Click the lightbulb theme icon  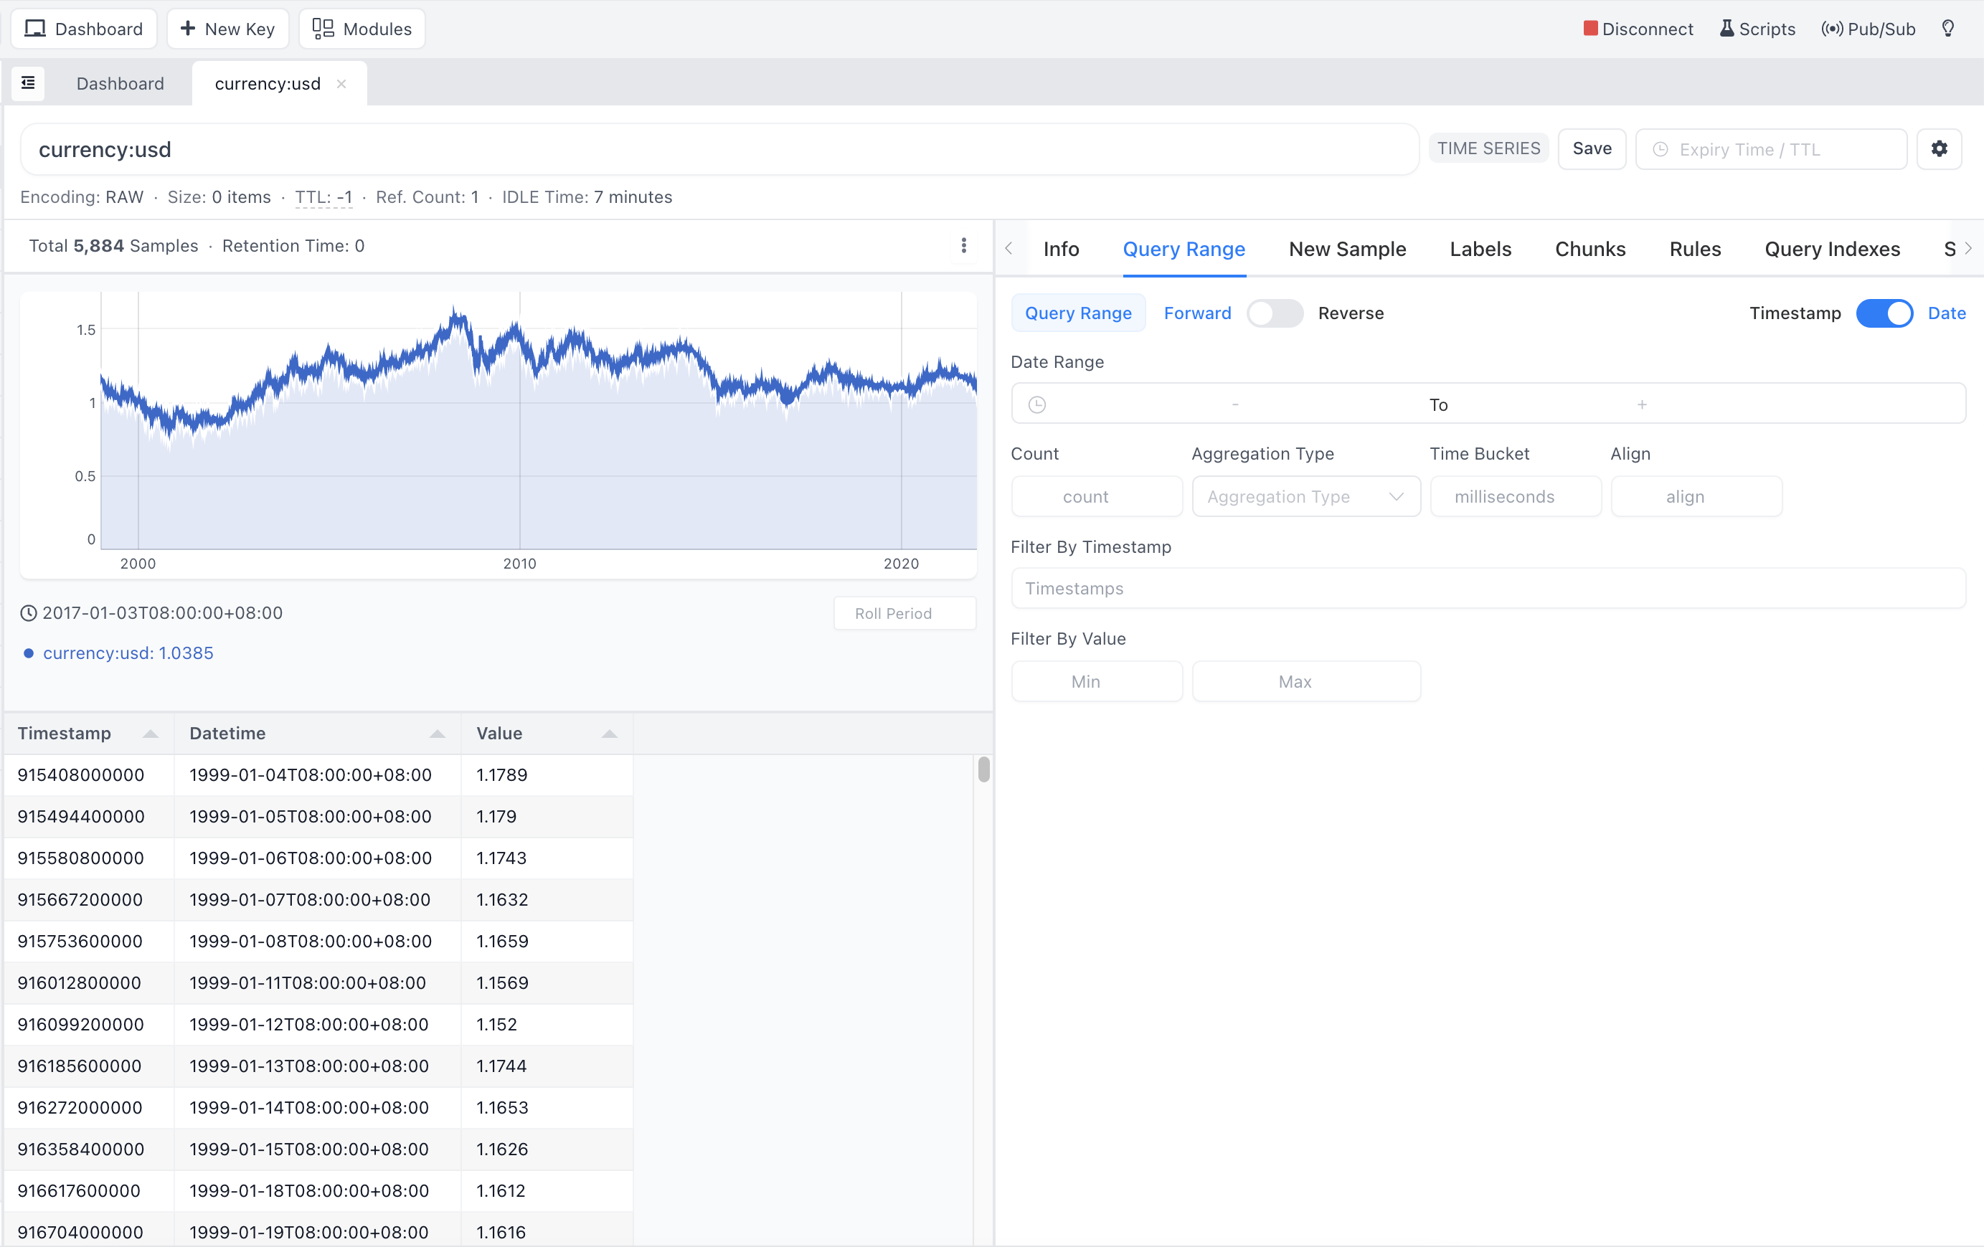click(1947, 29)
